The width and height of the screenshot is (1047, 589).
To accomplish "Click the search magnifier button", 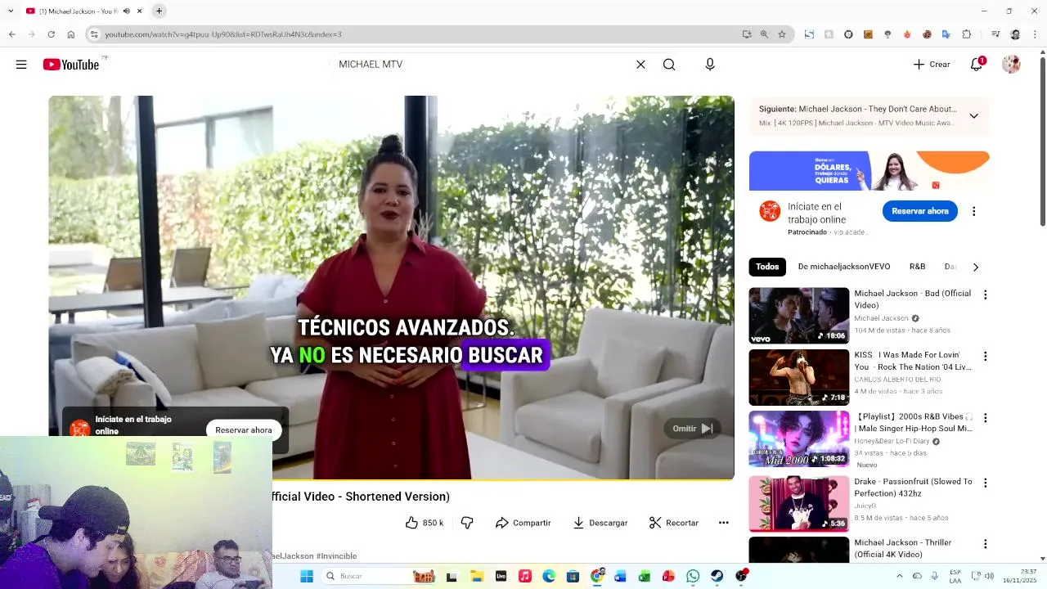I will coord(669,65).
